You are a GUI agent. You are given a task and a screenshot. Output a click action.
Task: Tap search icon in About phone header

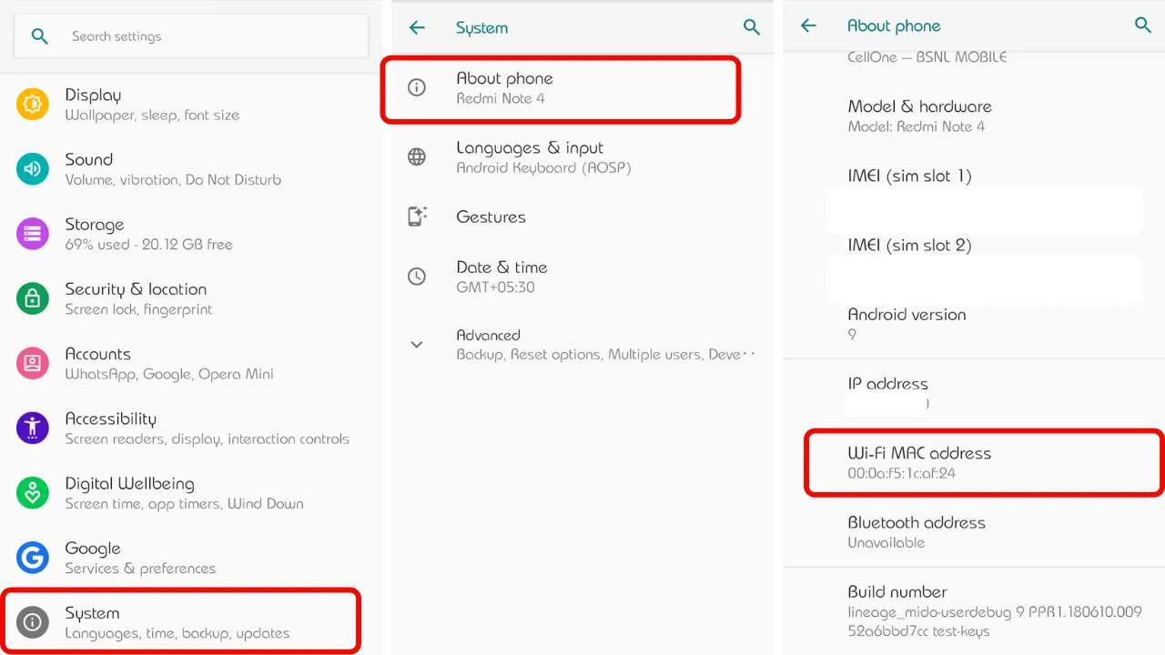click(x=1143, y=25)
